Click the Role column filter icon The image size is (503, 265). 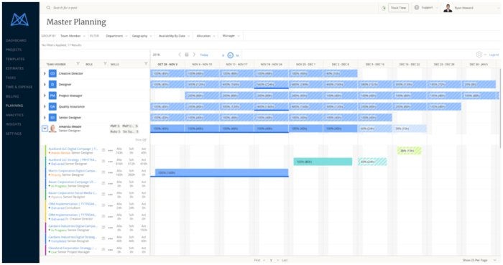[x=105, y=64]
